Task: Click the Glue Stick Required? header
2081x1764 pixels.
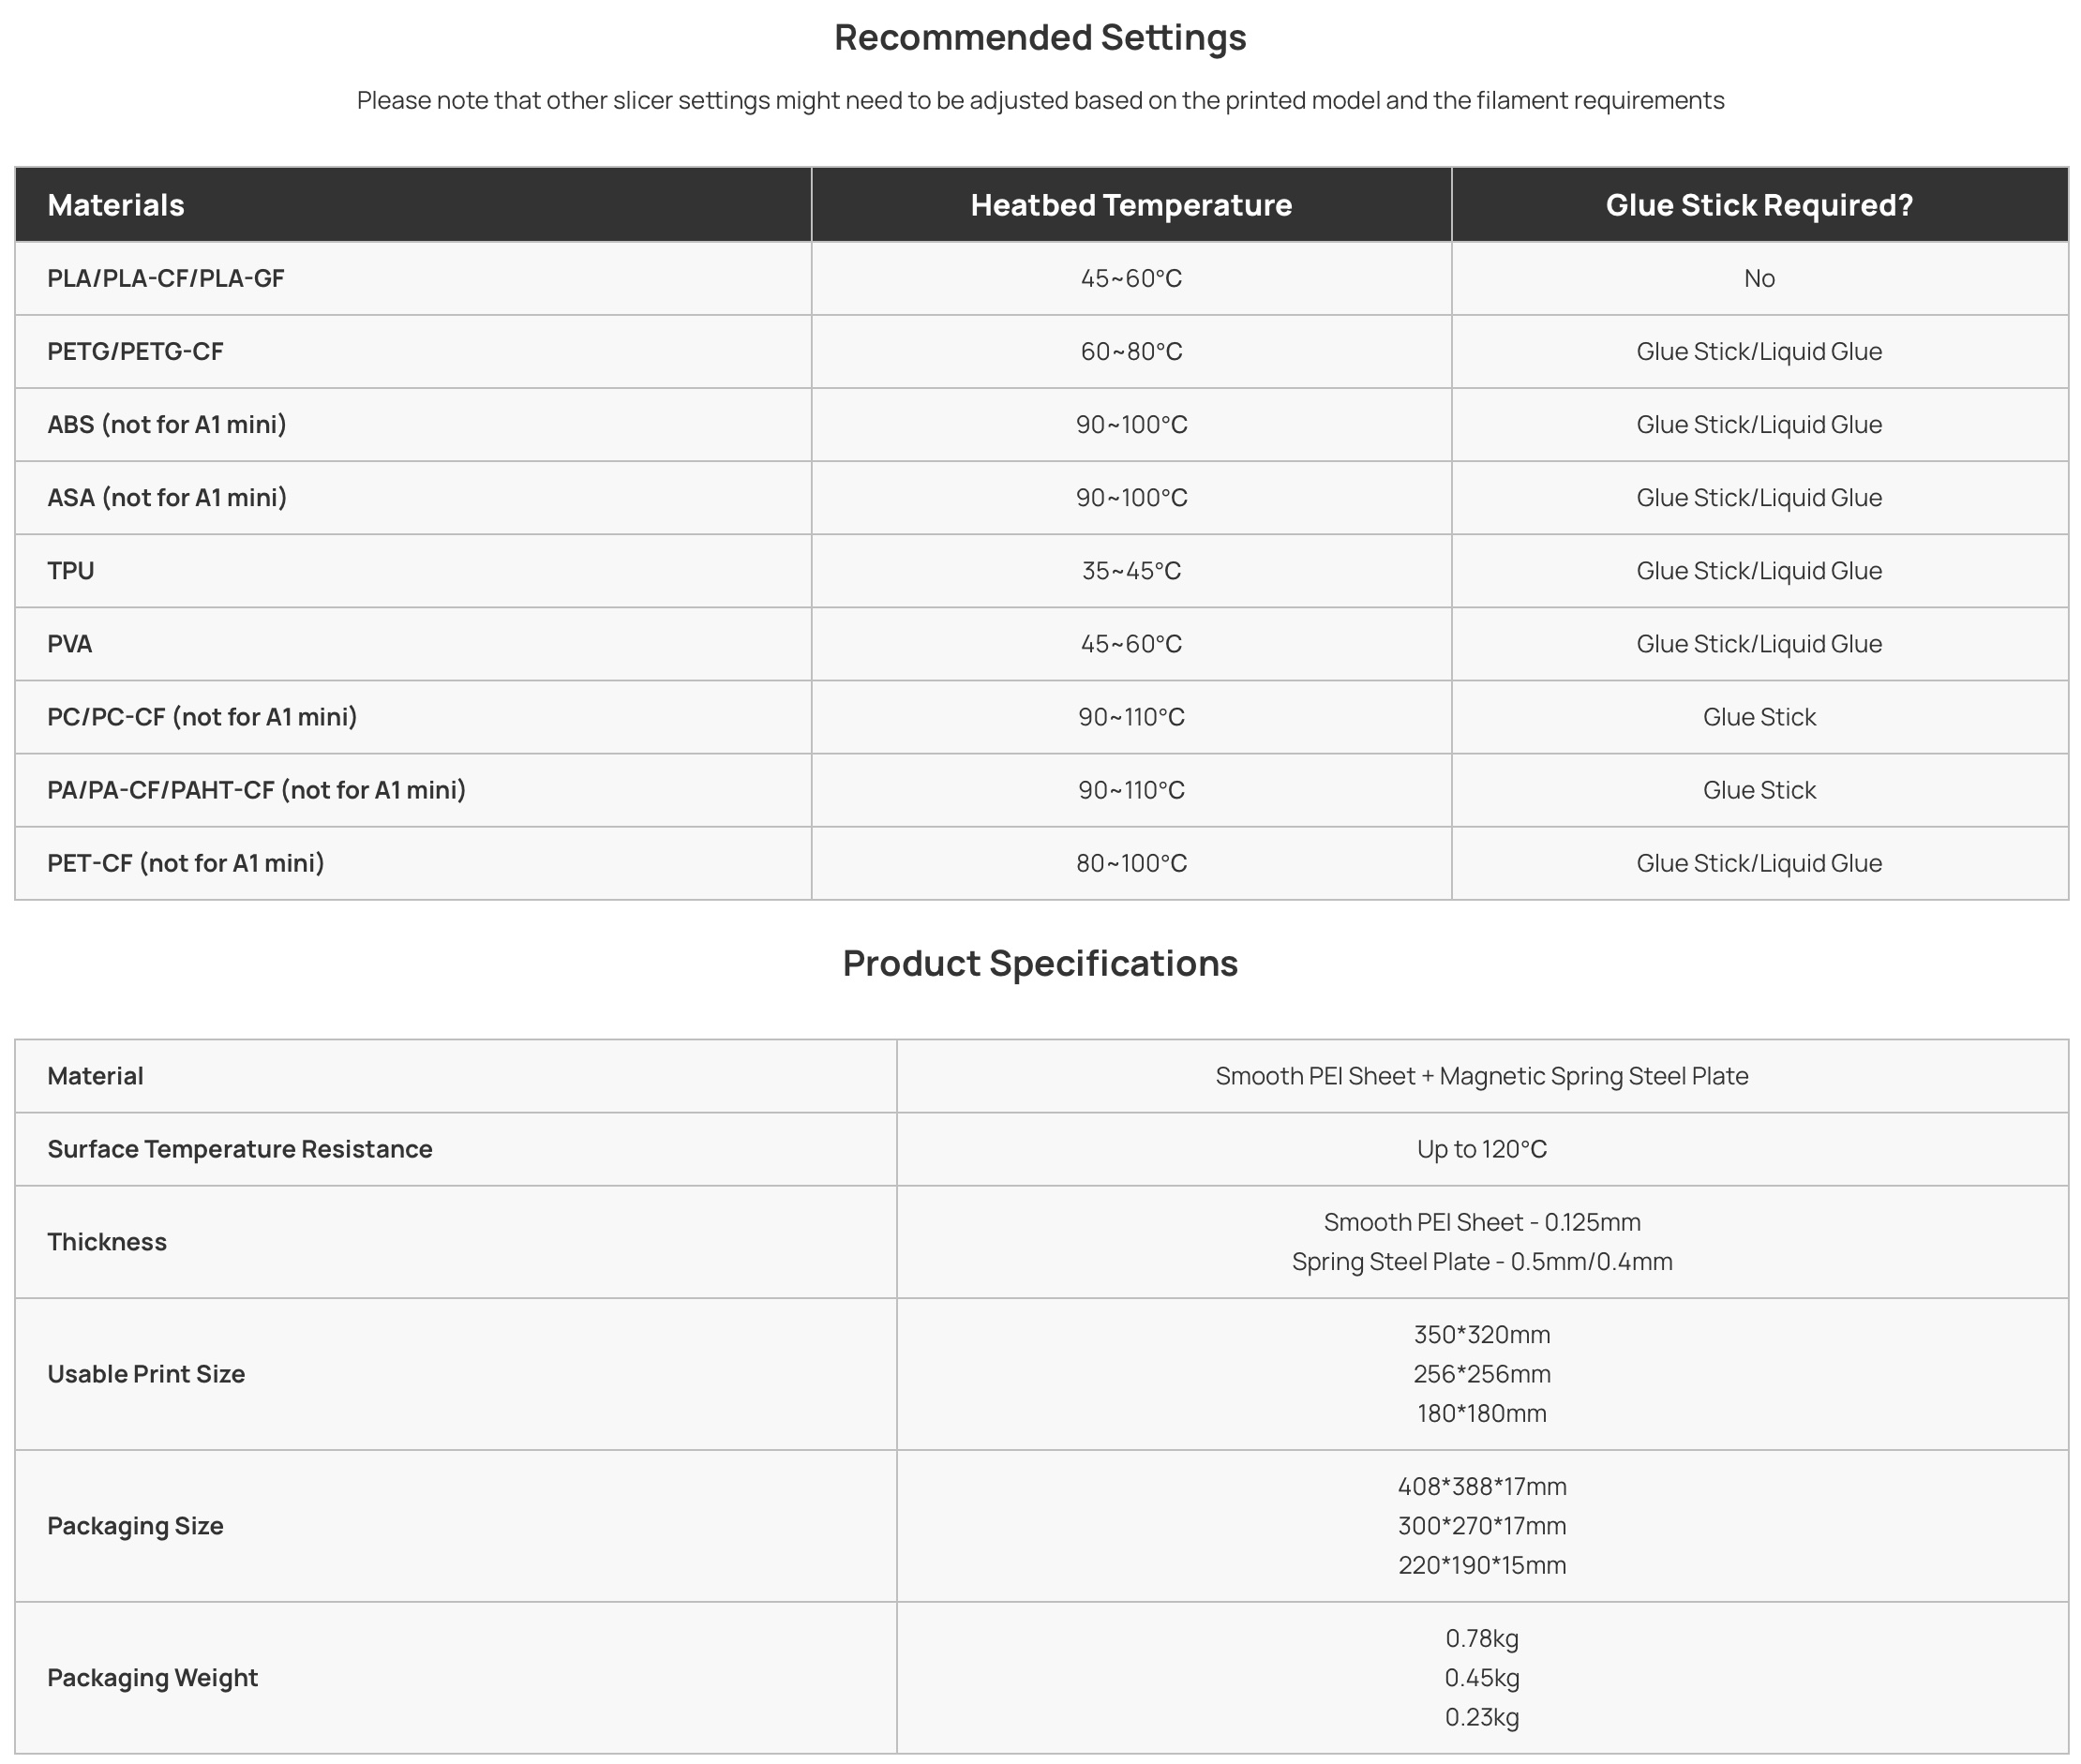Action: pyautogui.click(x=1759, y=205)
